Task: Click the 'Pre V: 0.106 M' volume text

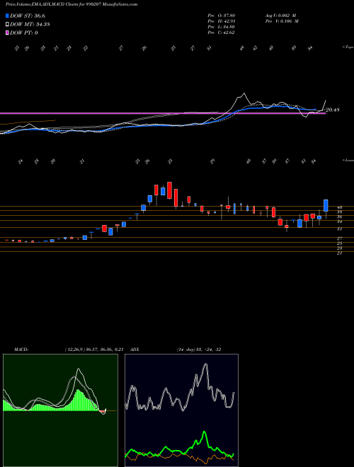Action: click(282, 21)
